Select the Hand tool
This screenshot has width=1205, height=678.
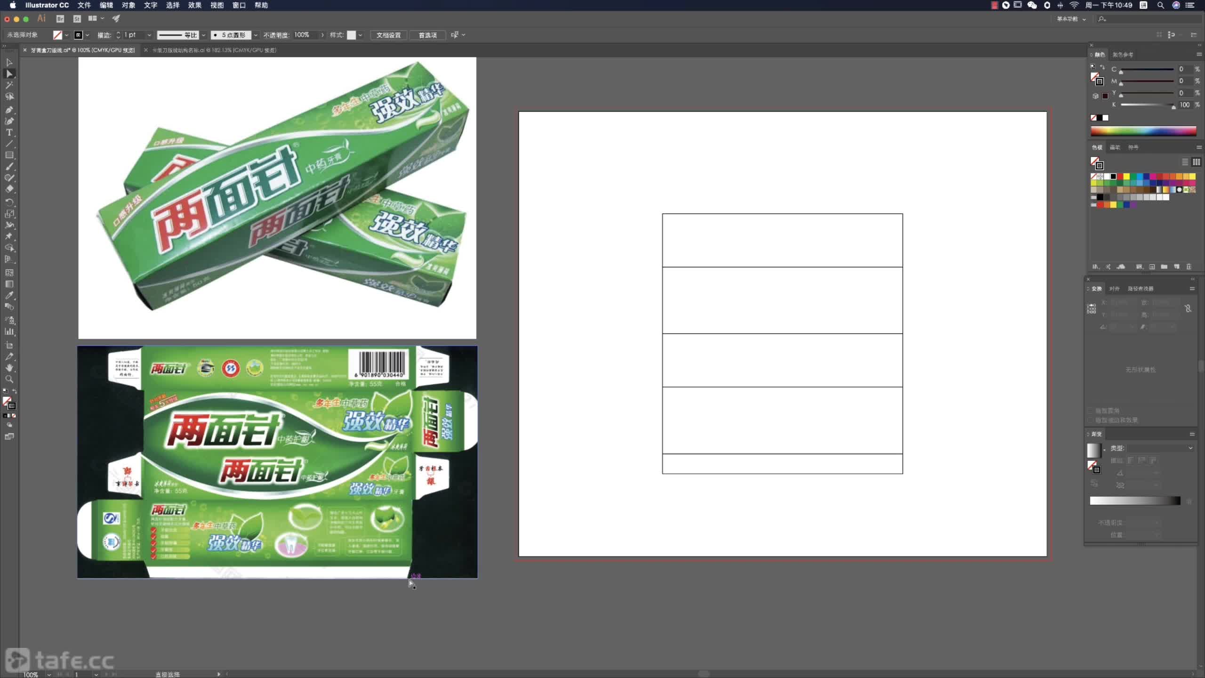[x=9, y=368]
